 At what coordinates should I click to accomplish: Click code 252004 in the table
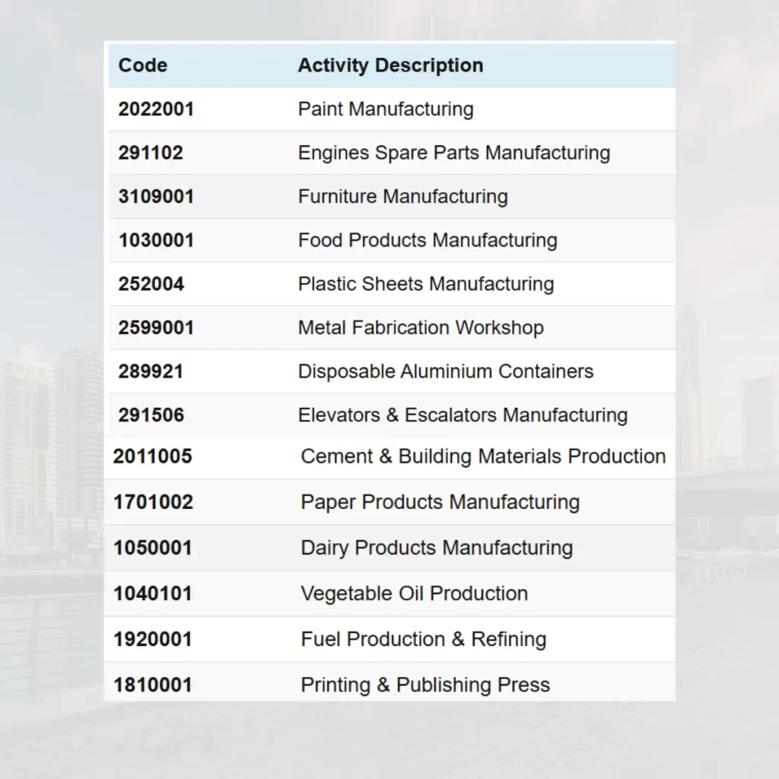pyautogui.click(x=151, y=285)
